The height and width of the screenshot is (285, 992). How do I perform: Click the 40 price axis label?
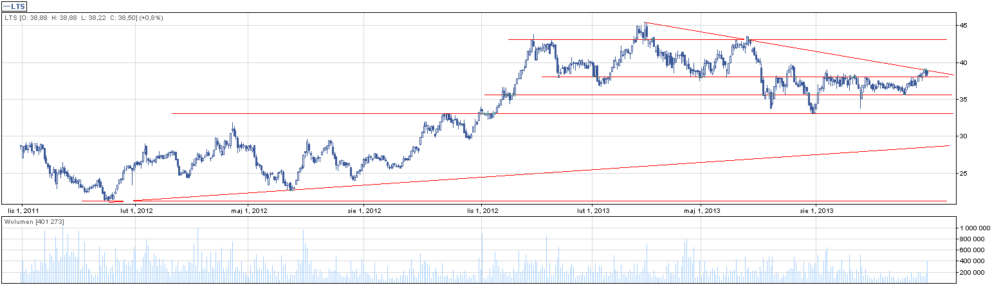tap(964, 63)
